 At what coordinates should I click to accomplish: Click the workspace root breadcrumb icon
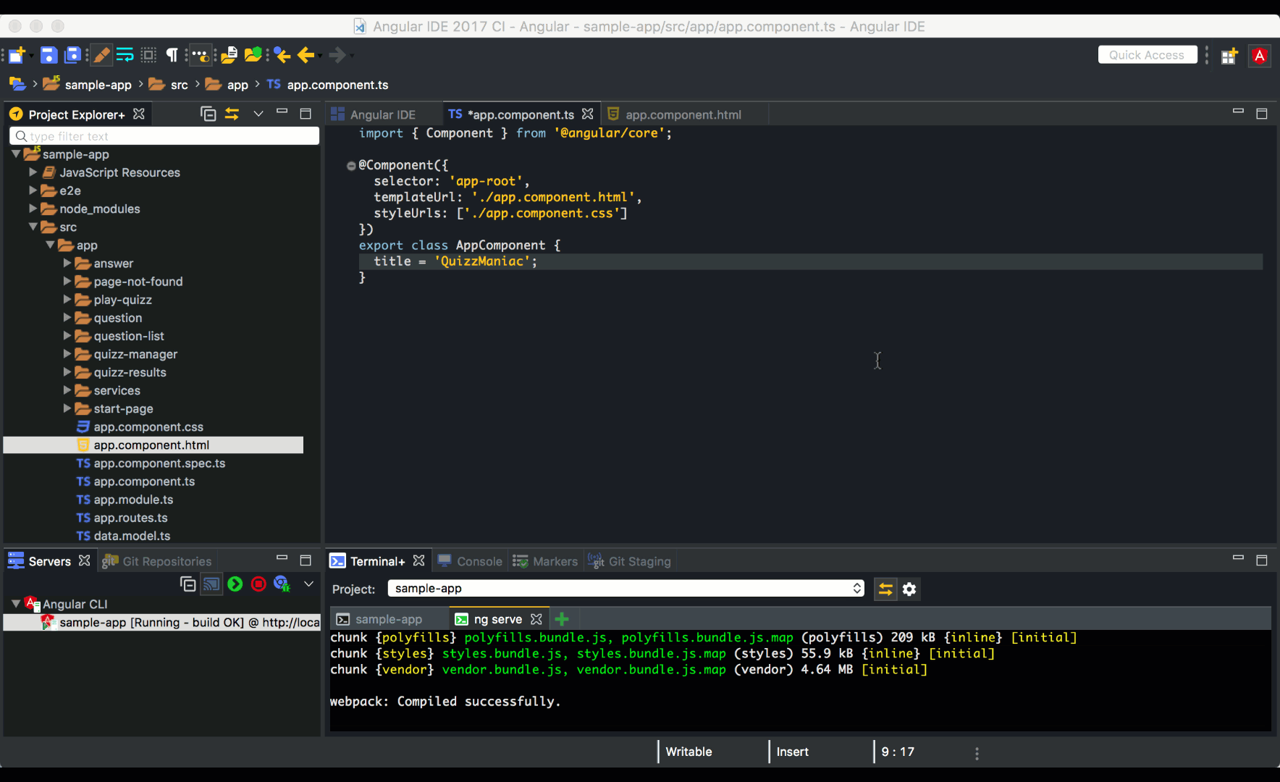click(17, 84)
